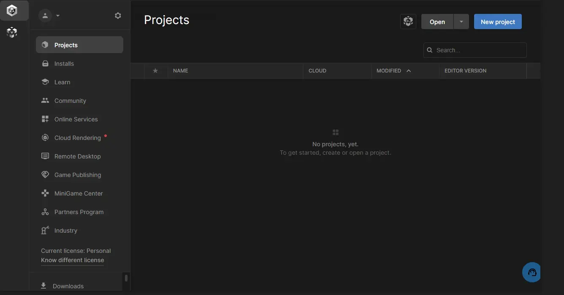Screen dimensions: 564x295
Task: Sort by NAME column header
Action: coord(181,71)
